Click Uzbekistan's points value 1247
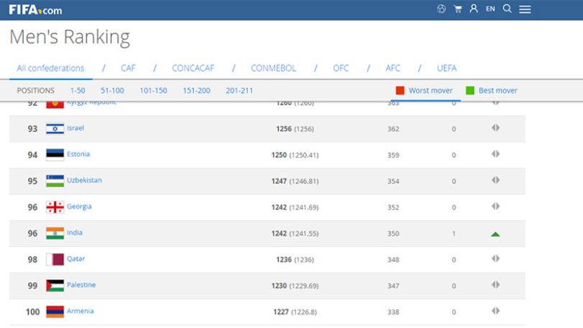The height and width of the screenshot is (328, 583). 279,181
